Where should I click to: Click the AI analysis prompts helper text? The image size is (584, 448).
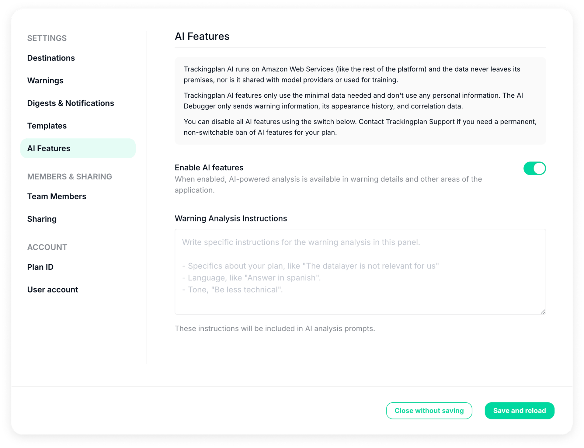(275, 328)
